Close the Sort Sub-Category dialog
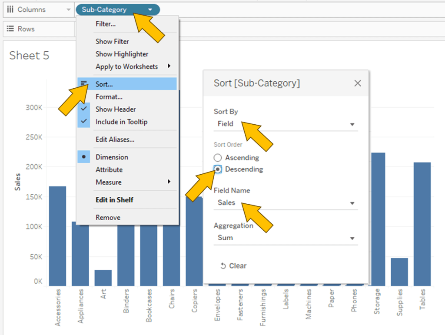Viewport: 445px width, 335px height. (x=358, y=83)
